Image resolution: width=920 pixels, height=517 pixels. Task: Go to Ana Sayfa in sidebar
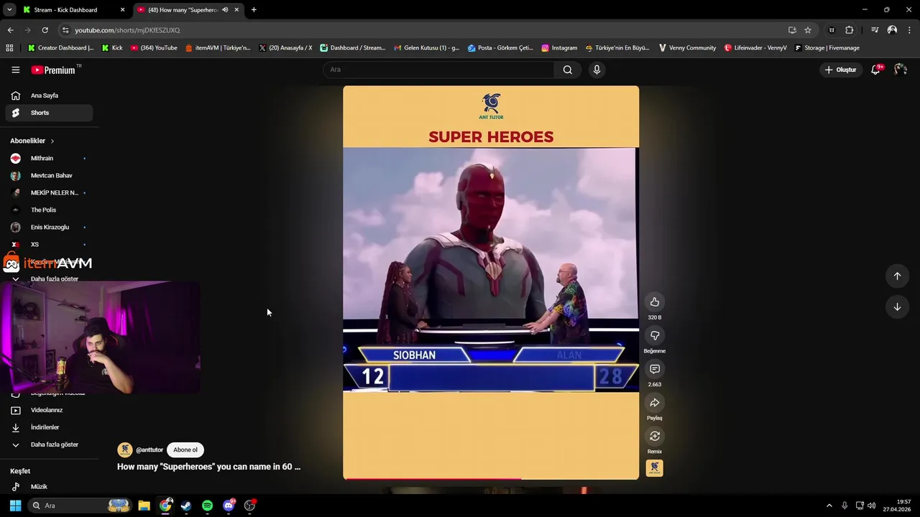(x=49, y=96)
